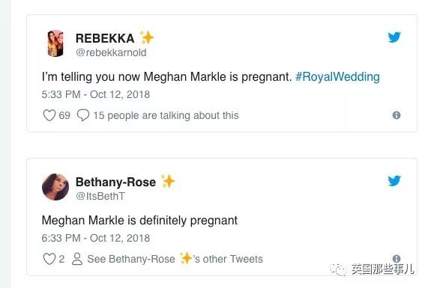Click the person icon beside See Bethany-Rose's other Tweets
The width and height of the screenshot is (428, 288).
(x=77, y=259)
